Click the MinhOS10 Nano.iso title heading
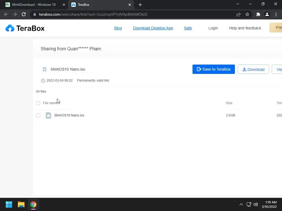Screen dimensions: 282x211 click(68, 69)
